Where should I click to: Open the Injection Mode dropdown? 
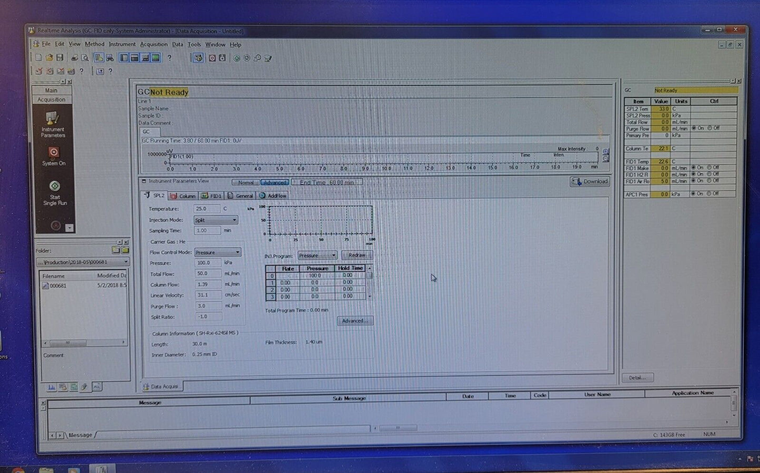(x=216, y=220)
